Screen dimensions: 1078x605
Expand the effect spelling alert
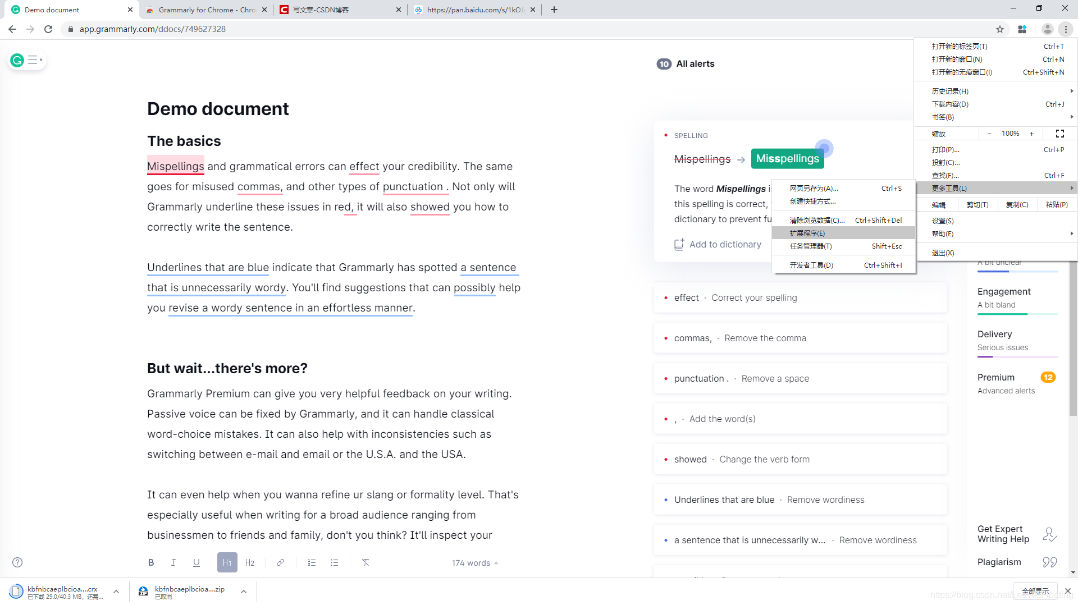(800, 297)
